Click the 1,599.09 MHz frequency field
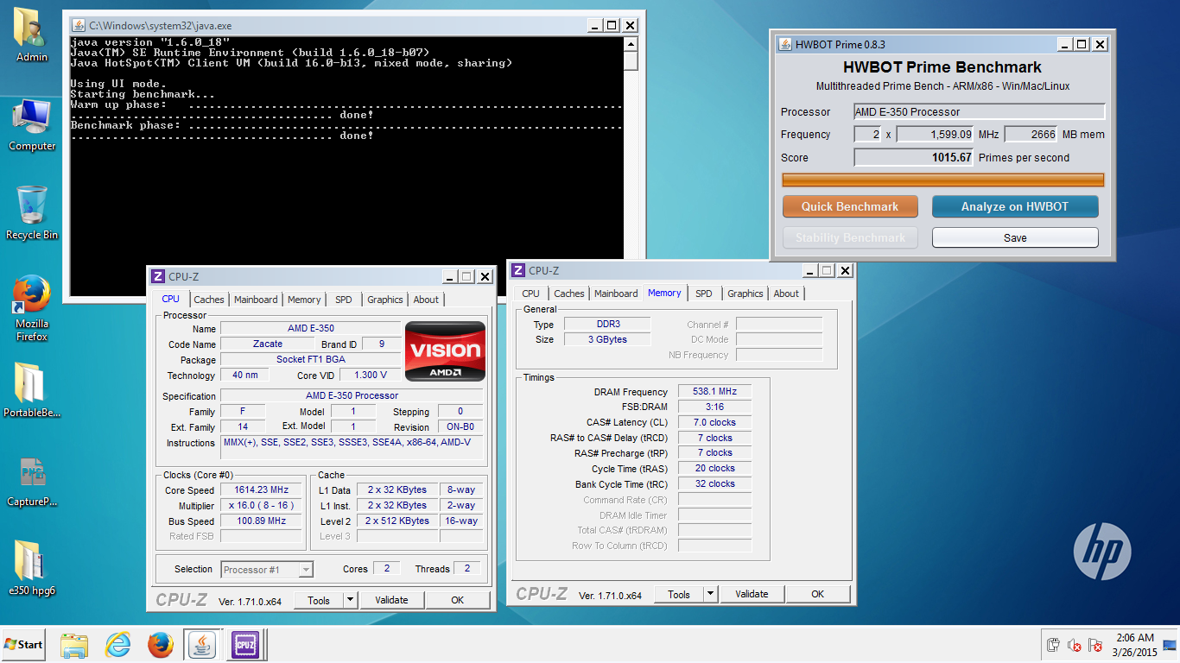 click(936, 134)
